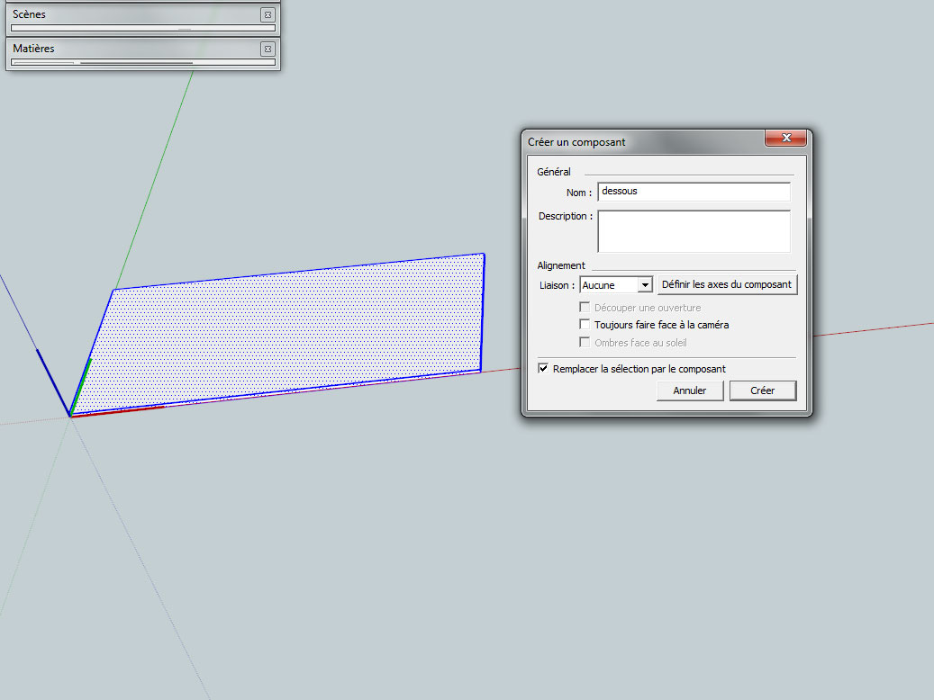This screenshot has height=700, width=934.
Task: Open the Liaison dropdown showing Aucune
Action: [616, 285]
